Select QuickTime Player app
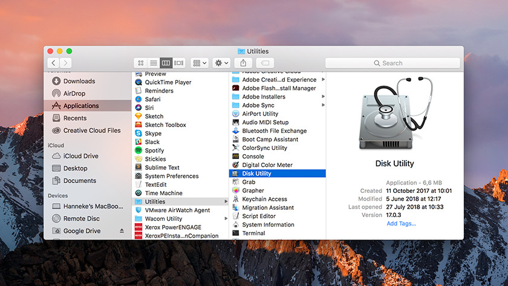This screenshot has width=508, height=286. click(x=180, y=82)
